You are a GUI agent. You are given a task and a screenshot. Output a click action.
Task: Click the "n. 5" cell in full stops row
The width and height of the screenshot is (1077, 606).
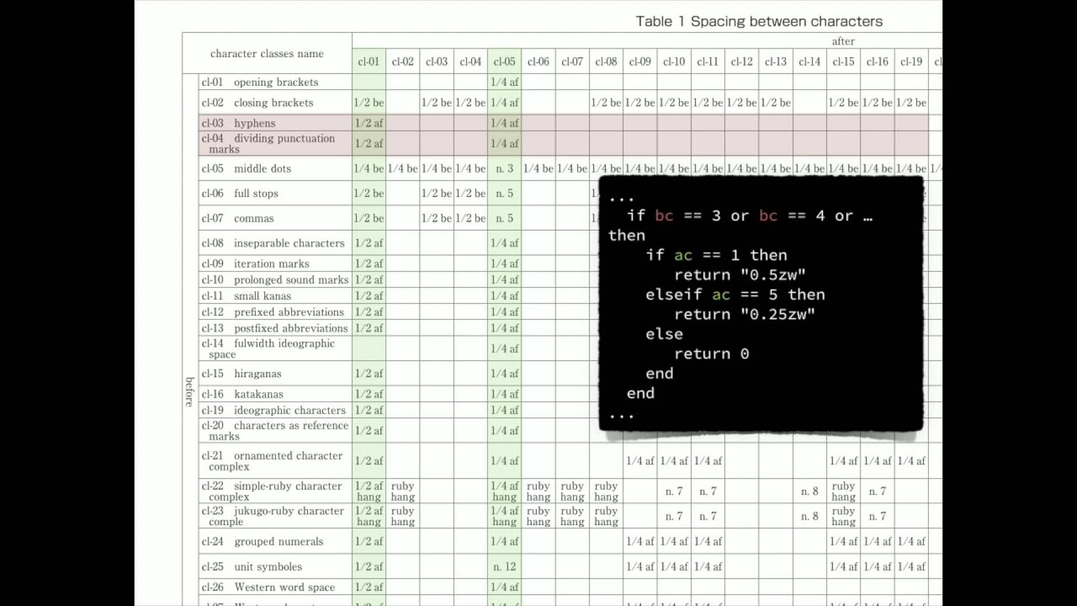[x=504, y=194]
